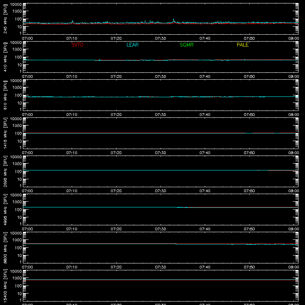Click the cyan LEAR legend label
The width and height of the screenshot is (305, 305).
(x=132, y=45)
